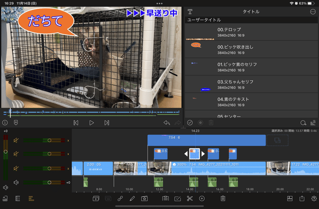319x209 pixels.
Task: Open the Titles library source icon
Action: 190,11
